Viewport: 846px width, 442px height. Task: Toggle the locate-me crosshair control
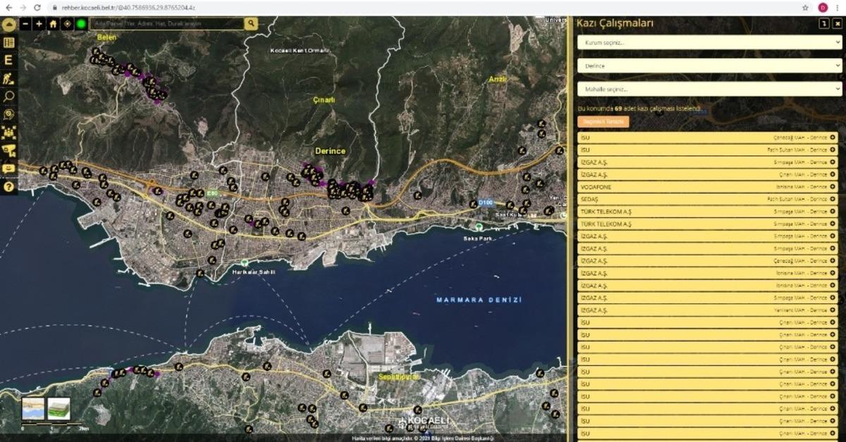point(67,23)
